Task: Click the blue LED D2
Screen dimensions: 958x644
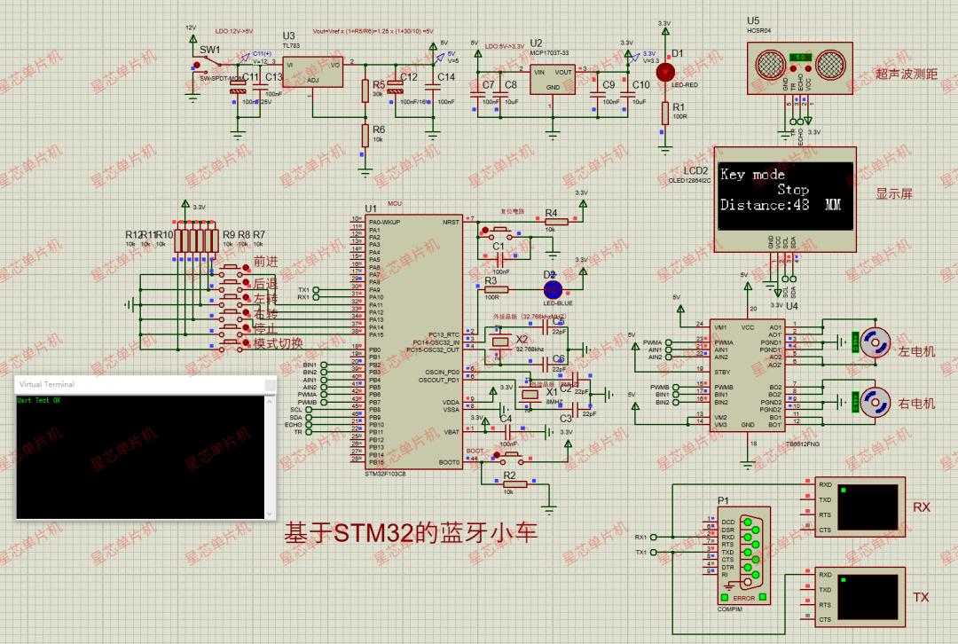Action: pyautogui.click(x=552, y=288)
